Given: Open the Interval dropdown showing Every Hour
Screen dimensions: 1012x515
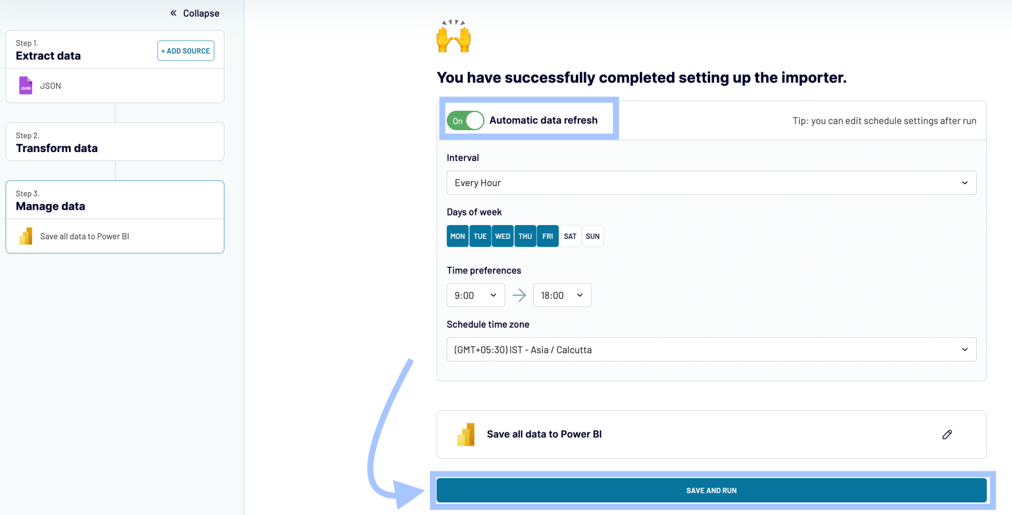Looking at the screenshot, I should click(711, 183).
